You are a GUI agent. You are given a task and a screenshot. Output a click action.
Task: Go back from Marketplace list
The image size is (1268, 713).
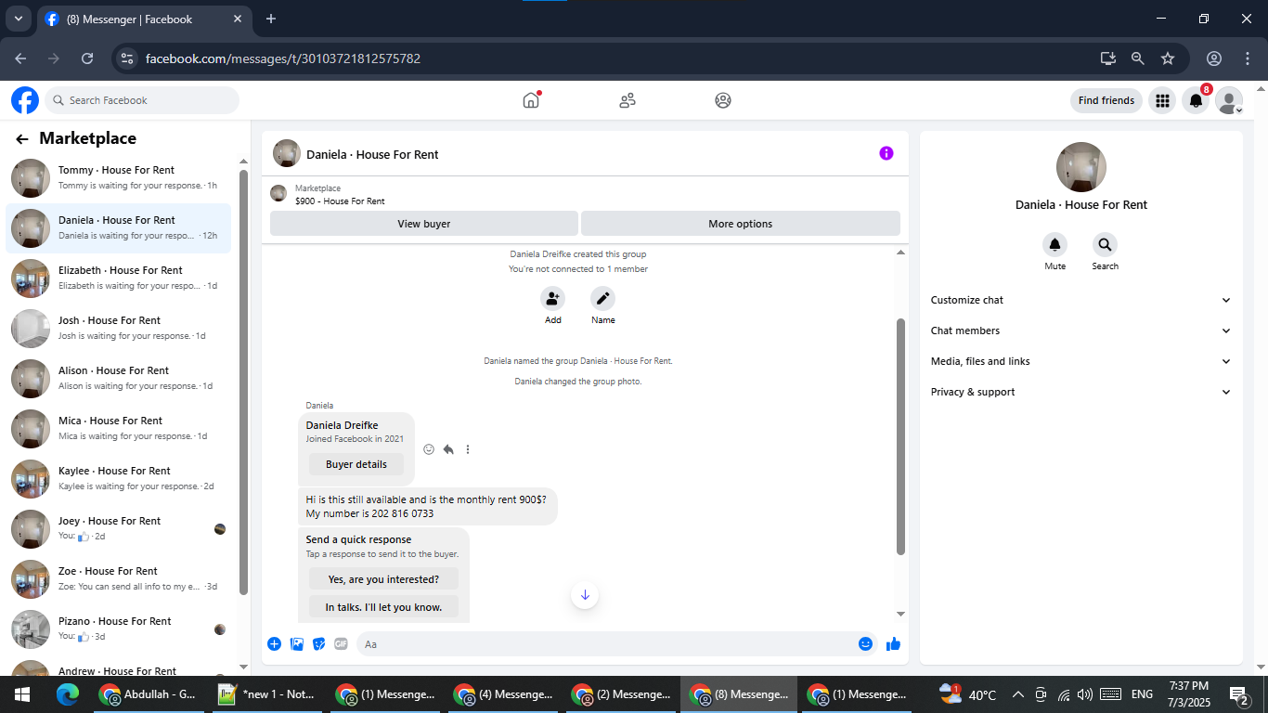[22, 139]
